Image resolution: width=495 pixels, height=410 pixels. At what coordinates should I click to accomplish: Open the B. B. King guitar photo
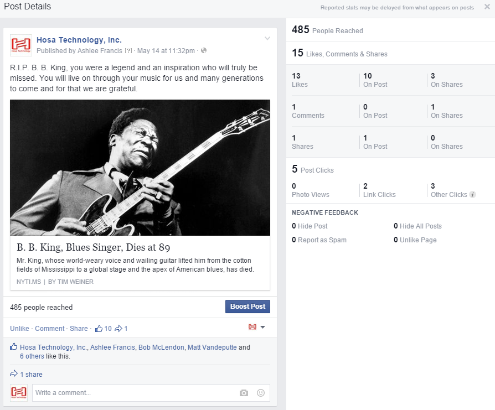point(140,168)
